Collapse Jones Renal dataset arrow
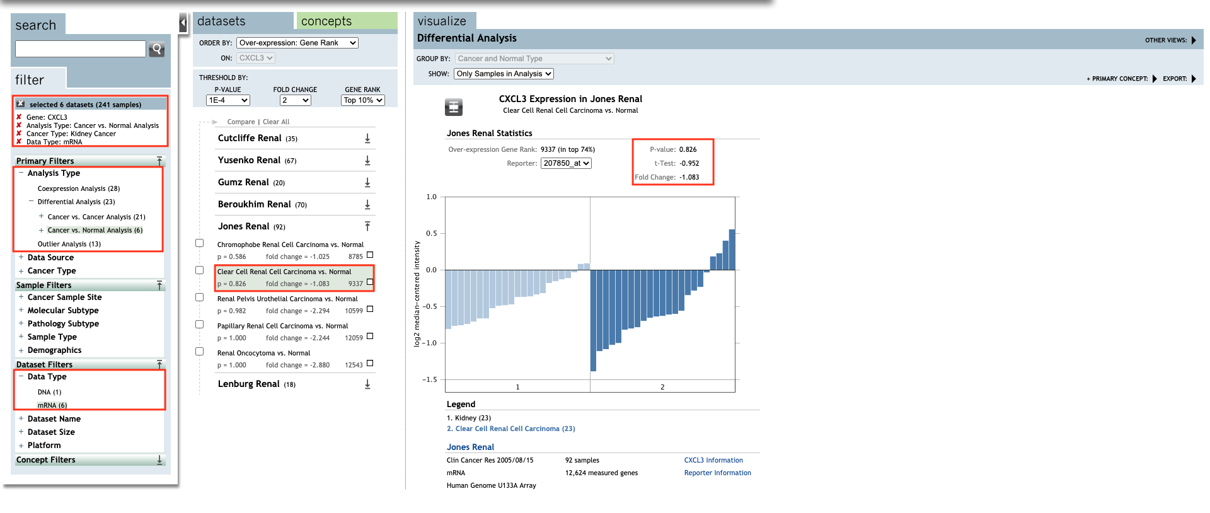Image resolution: width=1210 pixels, height=513 pixels. pos(367,226)
